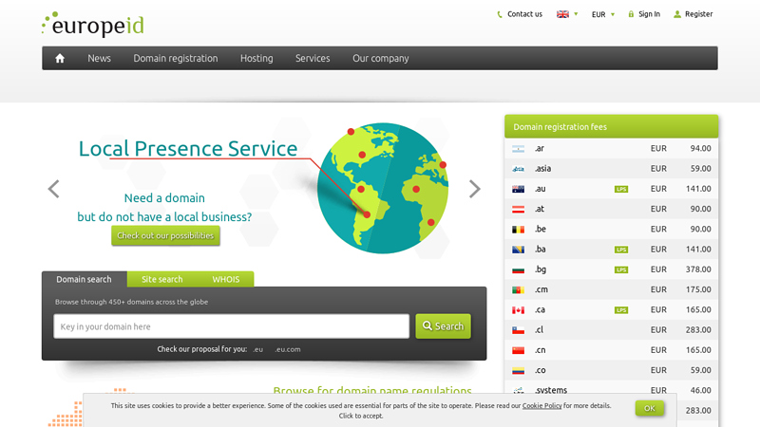760x427 pixels.
Task: Click the LPS badge in the .ca row
Action: tap(621, 310)
